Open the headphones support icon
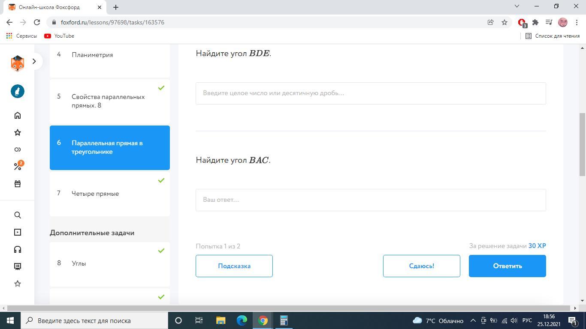The width and height of the screenshot is (586, 329). pos(18,249)
